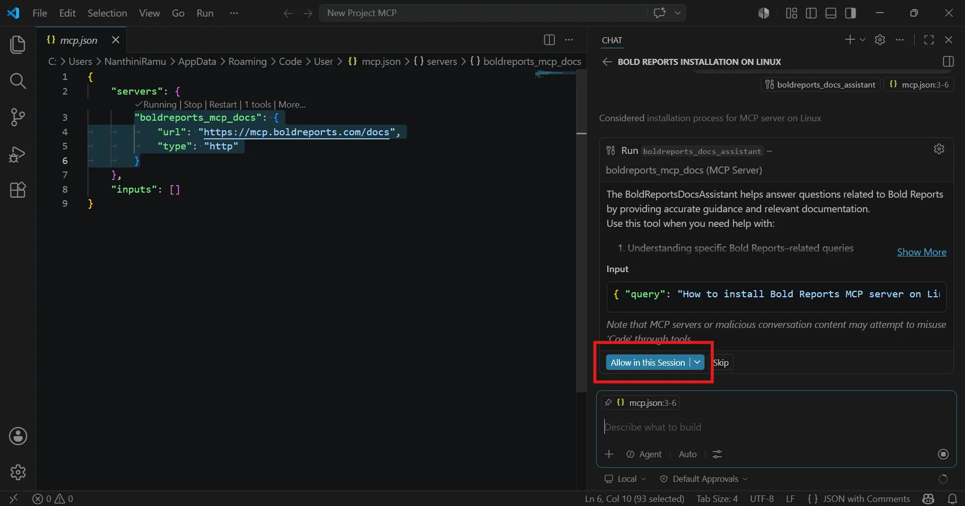Open the Edit menu

[x=67, y=13]
